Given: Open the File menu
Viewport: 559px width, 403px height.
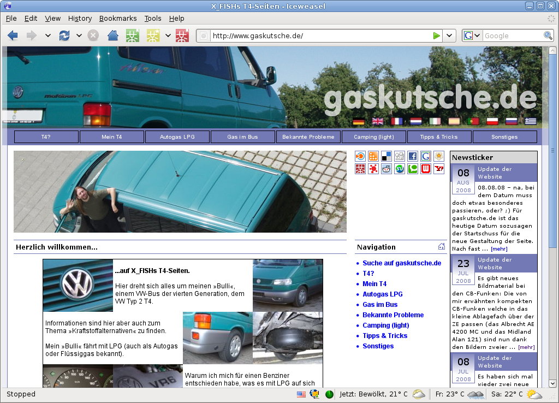Looking at the screenshot, I should click(x=11, y=18).
